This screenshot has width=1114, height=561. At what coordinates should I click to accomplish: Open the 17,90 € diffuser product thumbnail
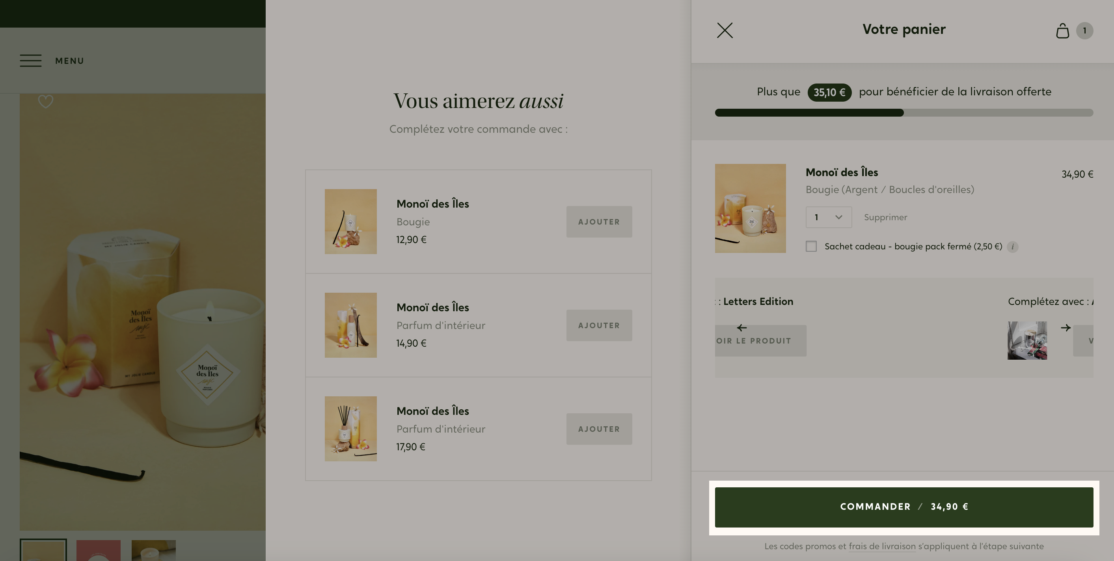click(351, 429)
